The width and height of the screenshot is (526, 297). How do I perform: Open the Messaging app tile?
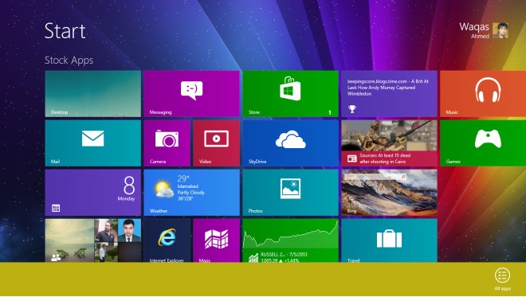(191, 93)
